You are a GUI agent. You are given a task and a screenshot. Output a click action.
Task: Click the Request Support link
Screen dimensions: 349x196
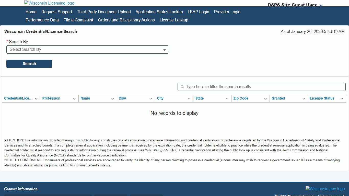(56, 12)
